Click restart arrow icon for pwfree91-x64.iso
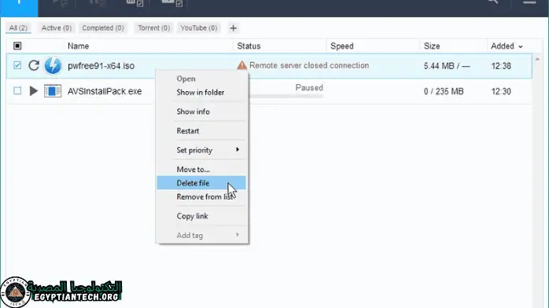 (x=34, y=65)
